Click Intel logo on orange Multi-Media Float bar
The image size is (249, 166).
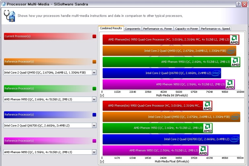[x=235, y=117]
